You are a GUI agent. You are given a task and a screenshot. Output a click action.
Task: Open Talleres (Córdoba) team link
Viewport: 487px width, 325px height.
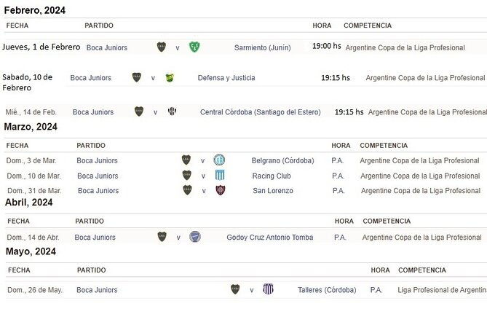coord(327,290)
